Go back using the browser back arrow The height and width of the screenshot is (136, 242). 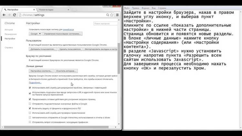tap(4, 15)
